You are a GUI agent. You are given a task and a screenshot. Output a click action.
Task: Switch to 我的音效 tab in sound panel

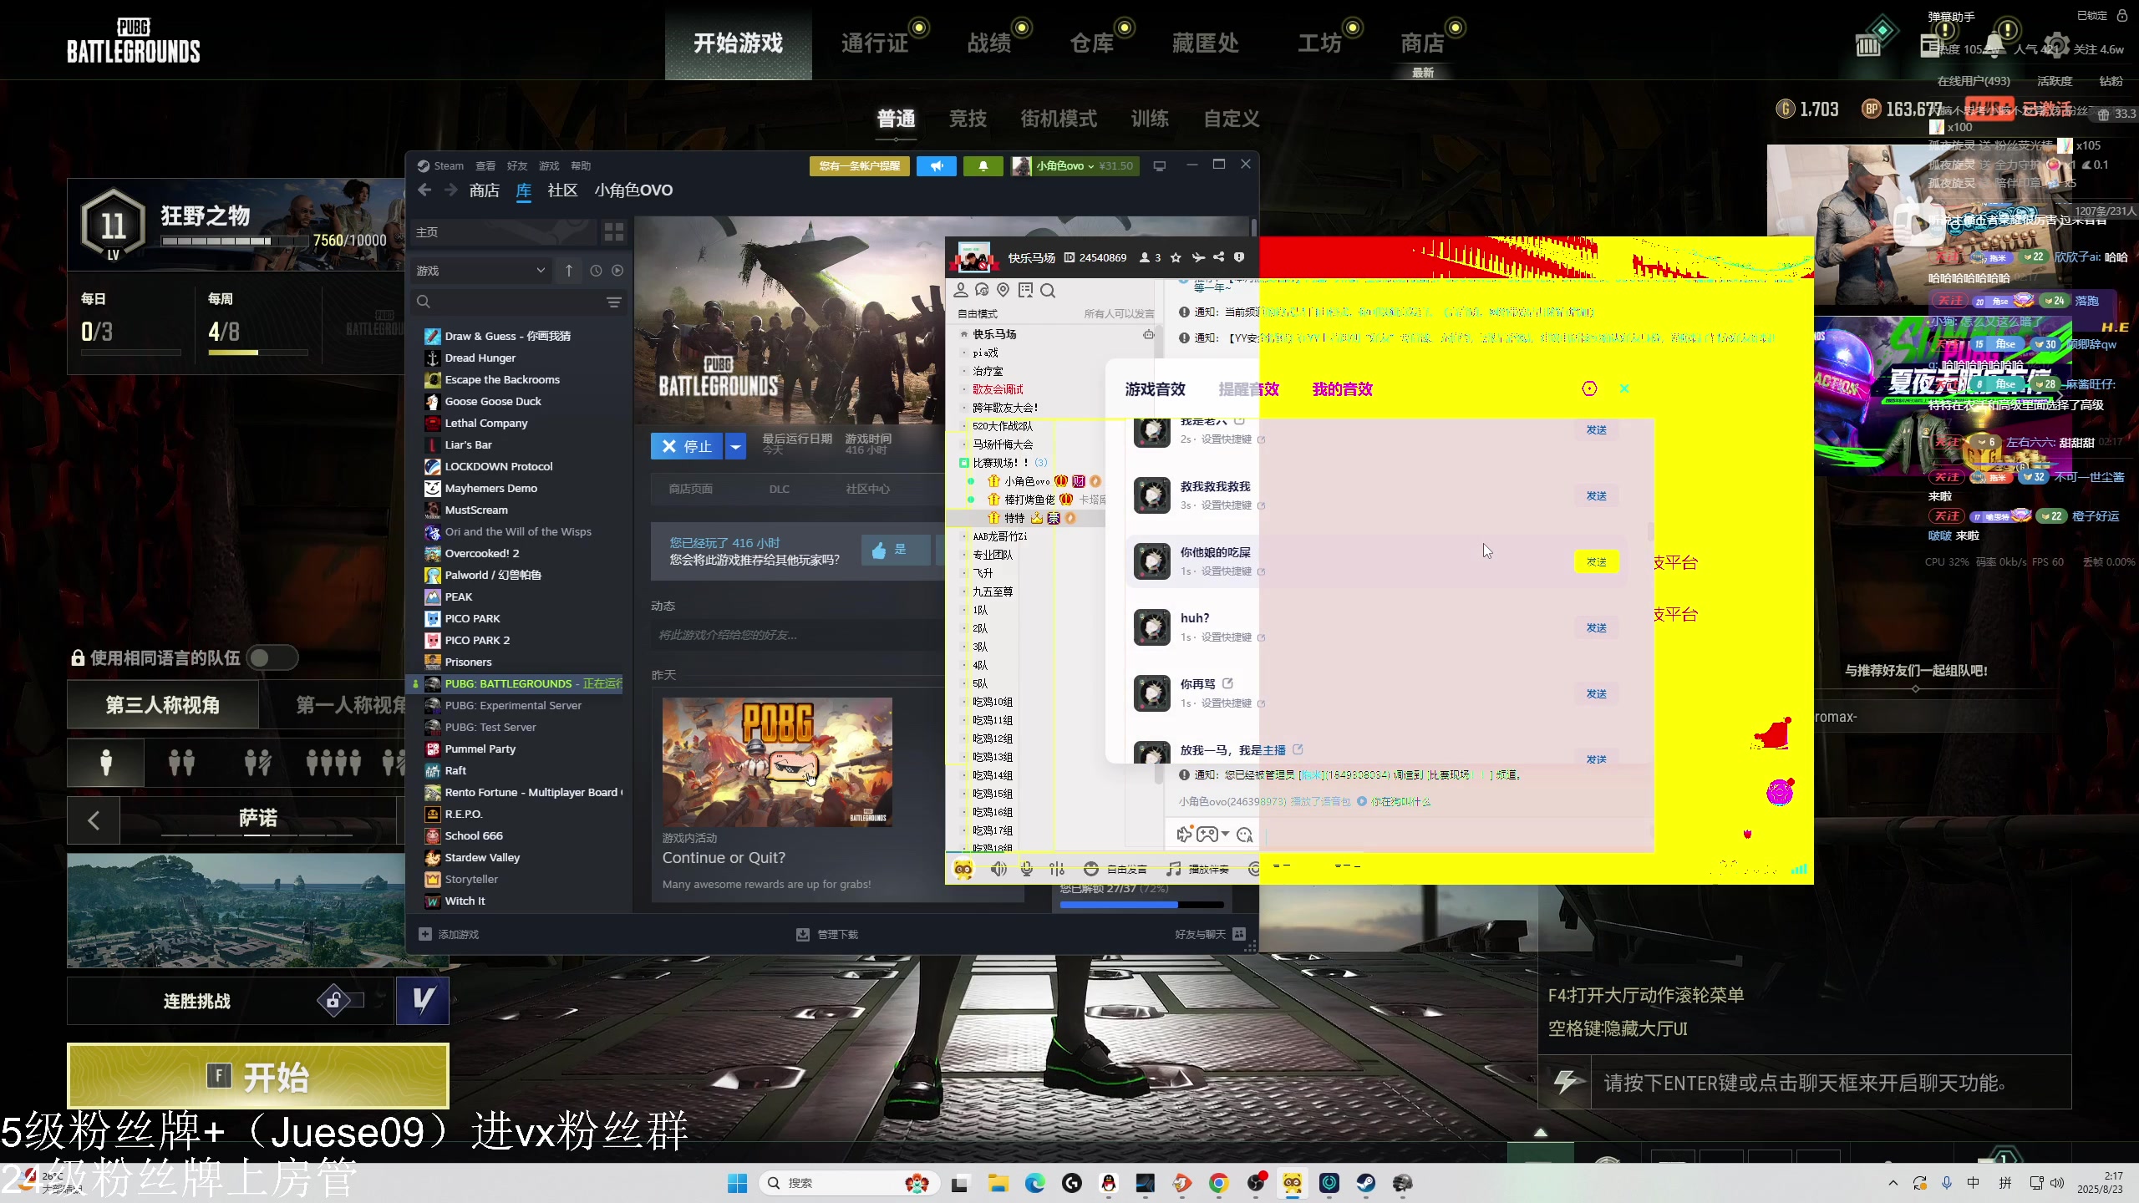1342,388
